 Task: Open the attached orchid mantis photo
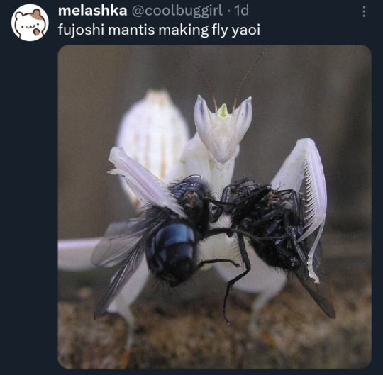(x=215, y=206)
